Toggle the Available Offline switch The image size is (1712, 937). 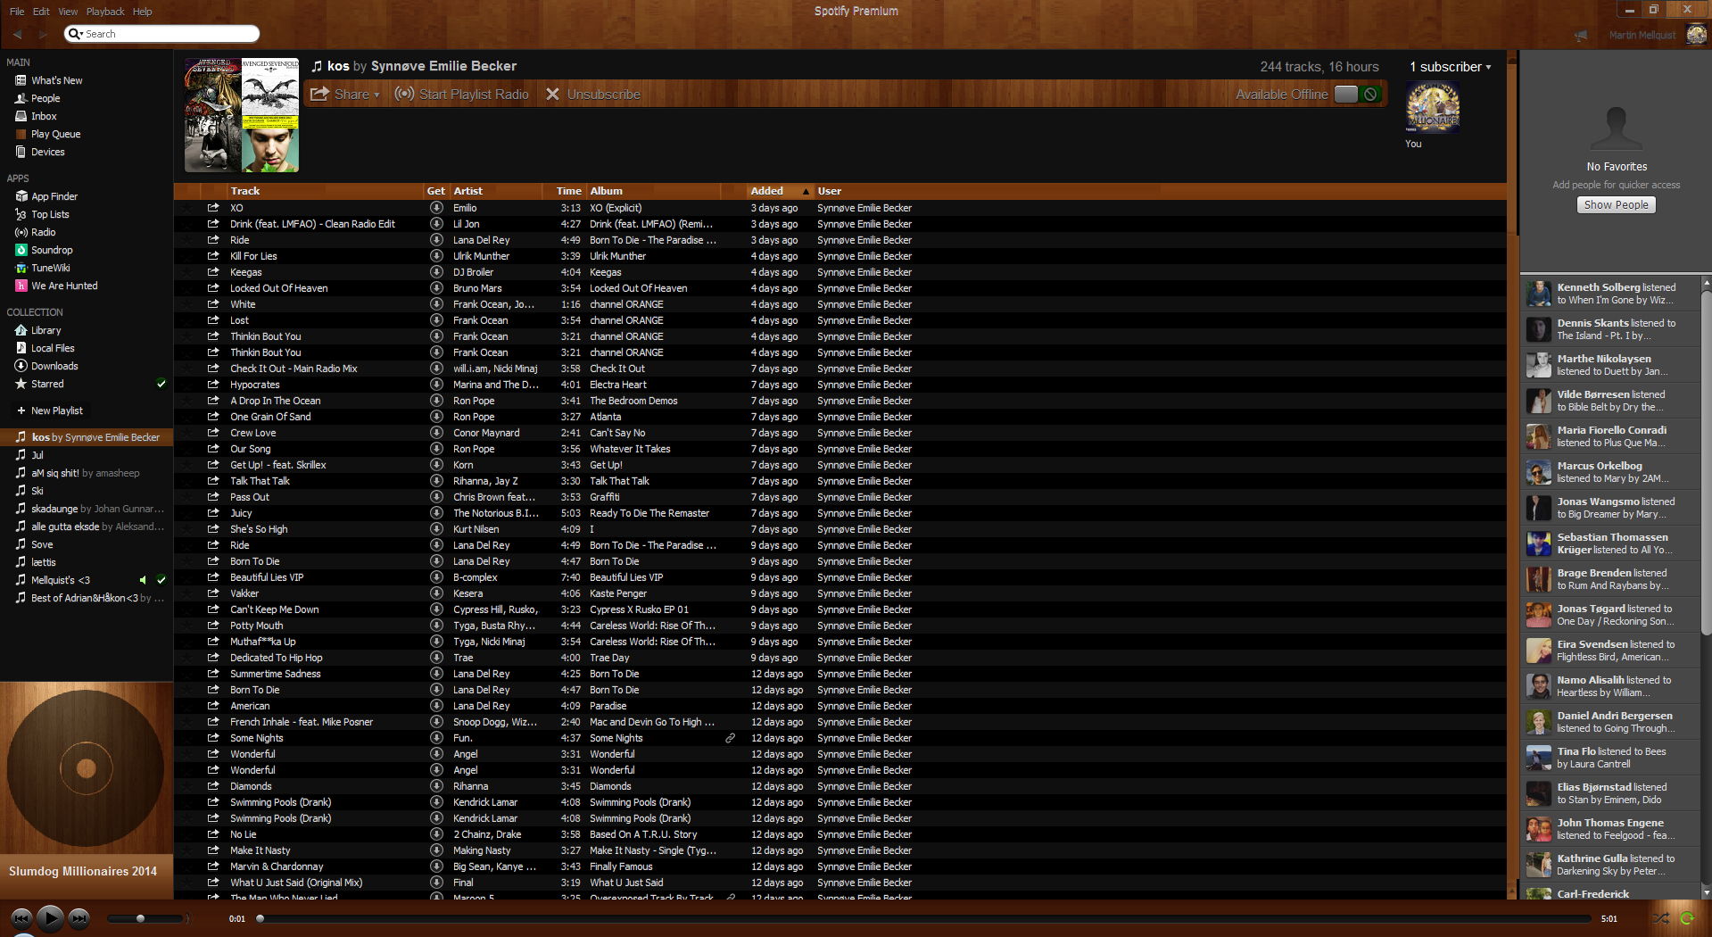[x=1356, y=95]
